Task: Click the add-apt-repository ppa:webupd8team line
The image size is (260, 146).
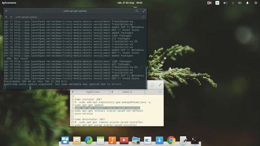Action: click(113, 102)
